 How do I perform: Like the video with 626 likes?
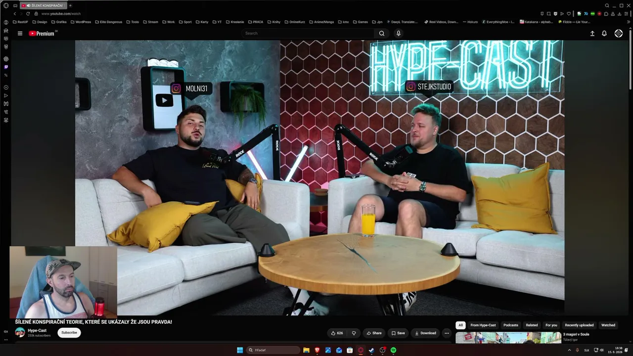tap(337, 333)
